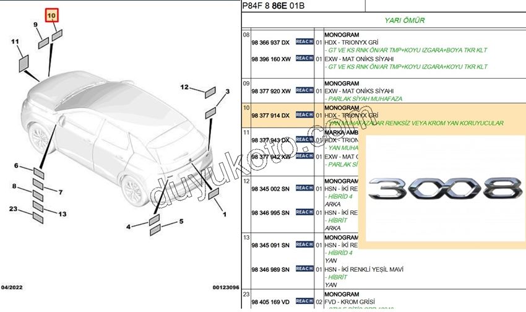Click callout number 12 near the car roof
Screen dimensions: 526x312
(184, 87)
